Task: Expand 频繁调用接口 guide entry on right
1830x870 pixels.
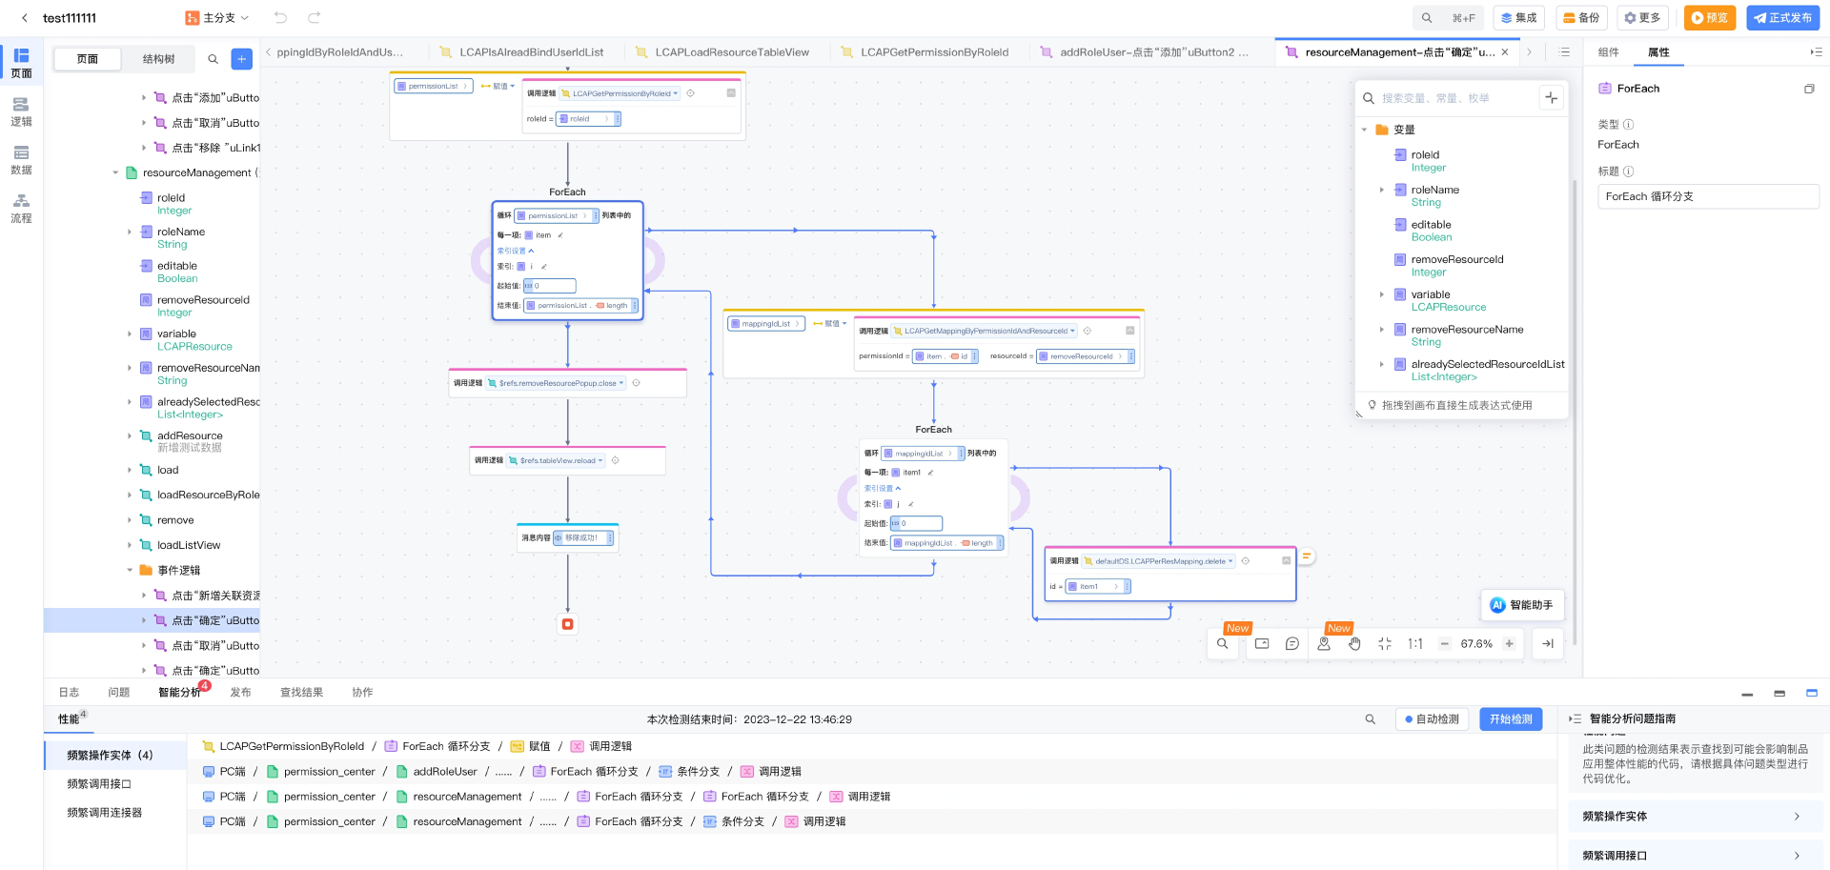Action: (x=1694, y=856)
